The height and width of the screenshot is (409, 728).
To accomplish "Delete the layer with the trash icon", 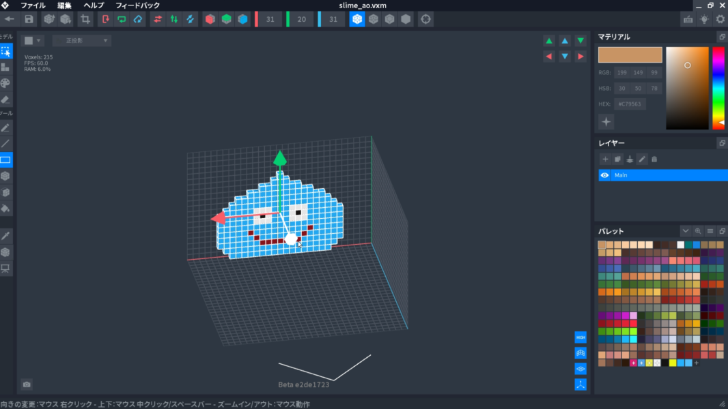I will pos(654,160).
